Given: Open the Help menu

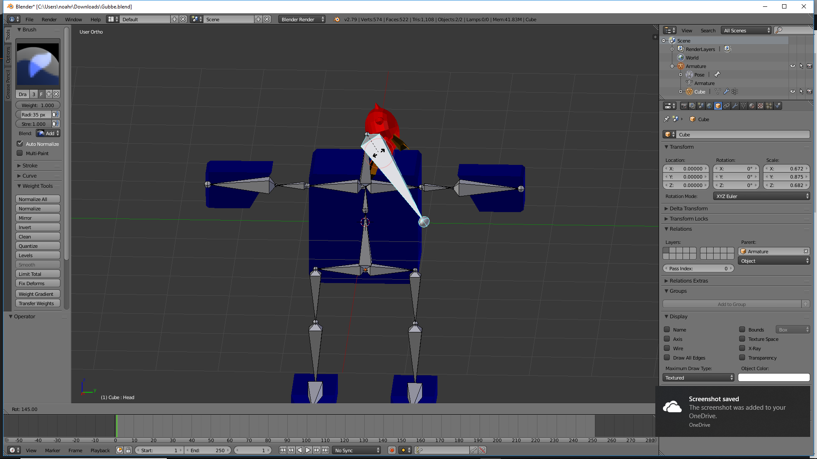Looking at the screenshot, I should [95, 19].
